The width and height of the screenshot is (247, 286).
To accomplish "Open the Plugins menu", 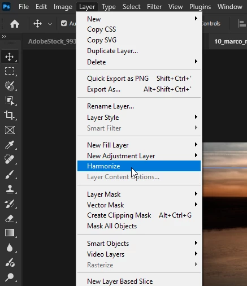I will 200,7.
